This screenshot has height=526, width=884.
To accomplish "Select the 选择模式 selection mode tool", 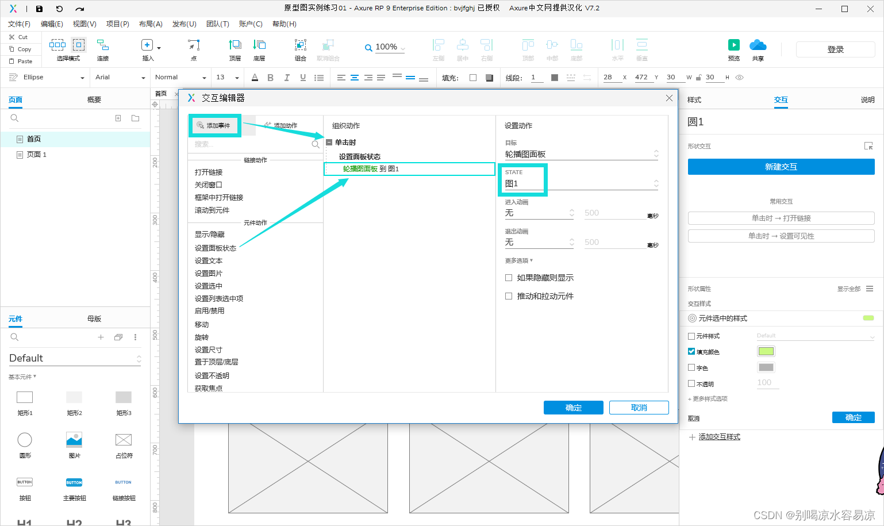I will tap(68, 49).
